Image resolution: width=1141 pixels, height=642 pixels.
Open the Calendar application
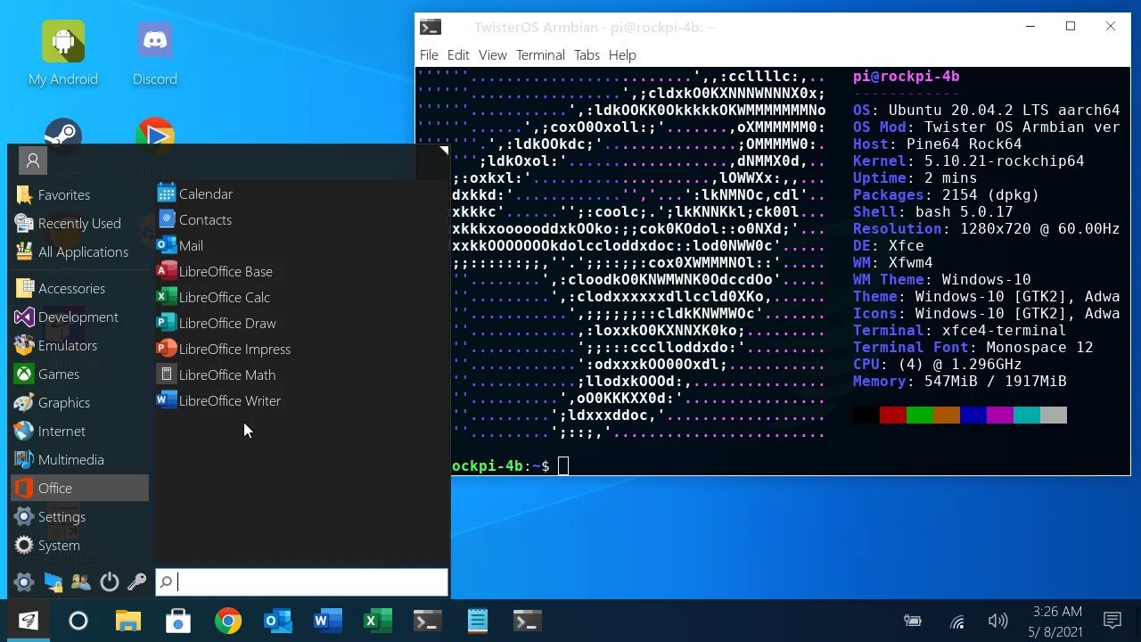194,193
